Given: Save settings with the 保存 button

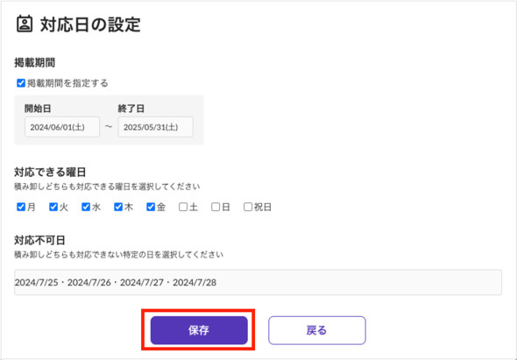Looking at the screenshot, I should pyautogui.click(x=199, y=330).
